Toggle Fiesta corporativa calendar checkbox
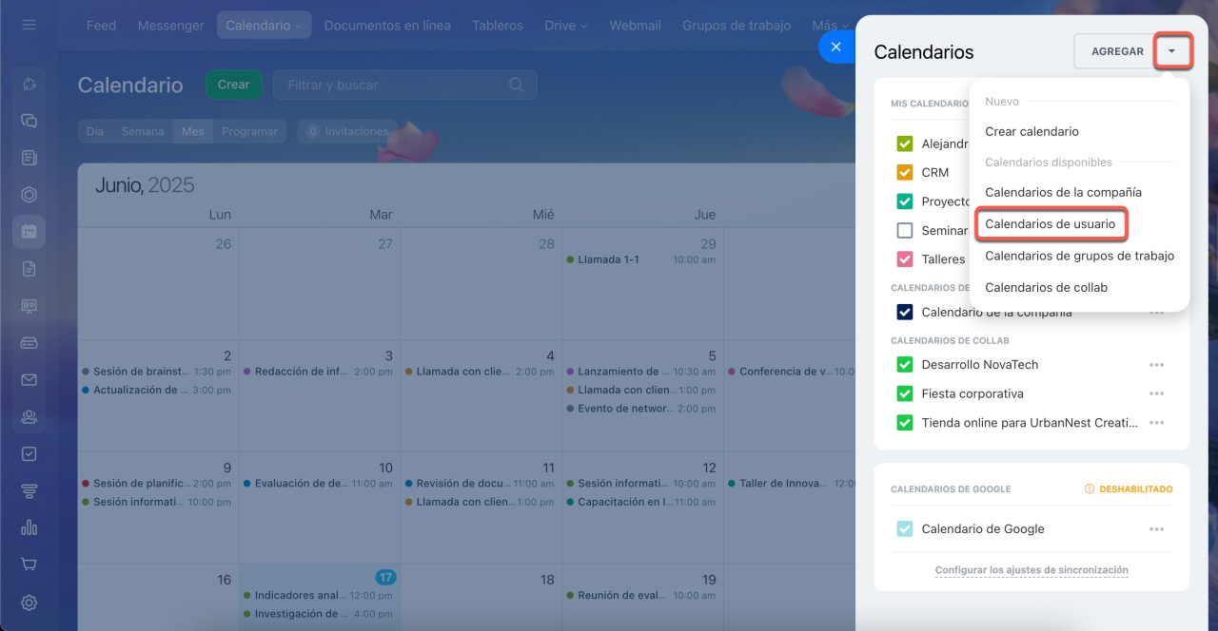This screenshot has height=631, width=1218. click(x=905, y=393)
